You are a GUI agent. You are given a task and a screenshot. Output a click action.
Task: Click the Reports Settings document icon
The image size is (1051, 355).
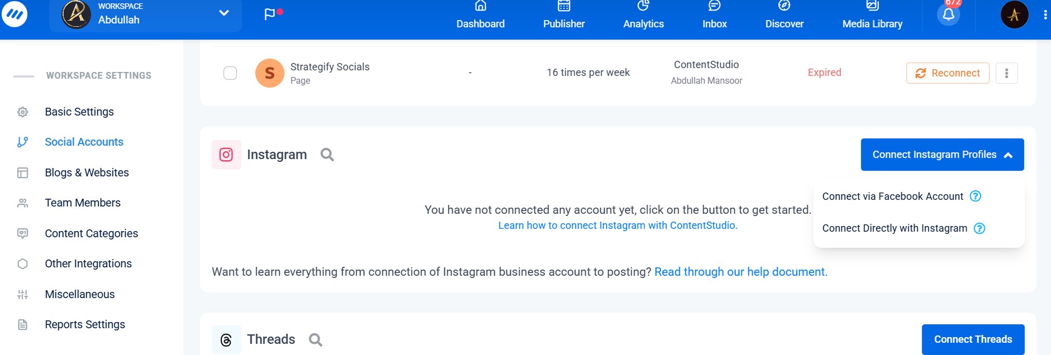coord(22,324)
